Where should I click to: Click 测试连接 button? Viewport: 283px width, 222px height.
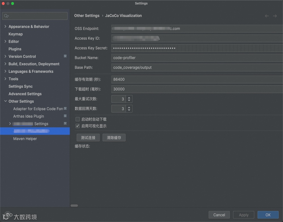pos(88,138)
